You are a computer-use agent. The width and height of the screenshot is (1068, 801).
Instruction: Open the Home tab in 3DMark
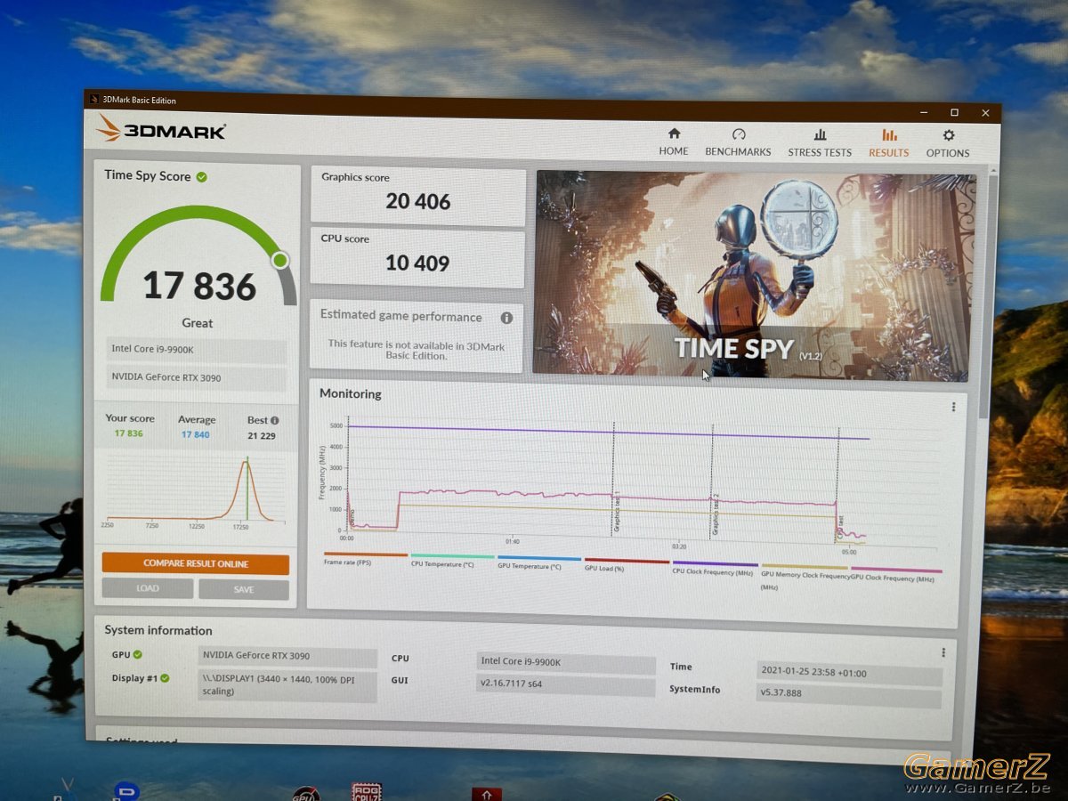click(x=674, y=142)
